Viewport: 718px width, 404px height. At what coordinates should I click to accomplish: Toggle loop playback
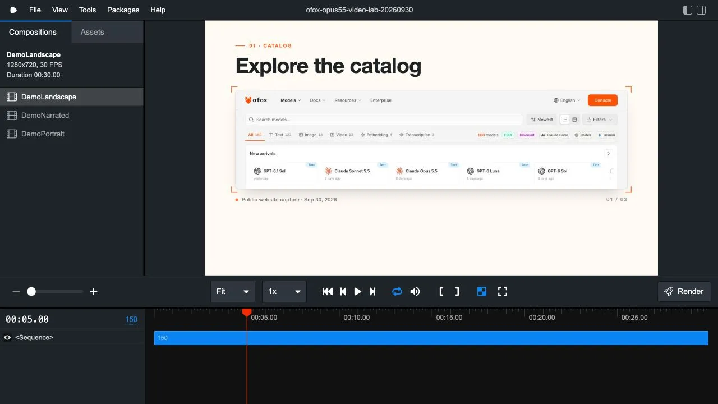click(x=397, y=291)
